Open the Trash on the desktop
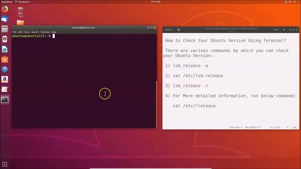The width and height of the screenshot is (301, 169). (x=20, y=12)
